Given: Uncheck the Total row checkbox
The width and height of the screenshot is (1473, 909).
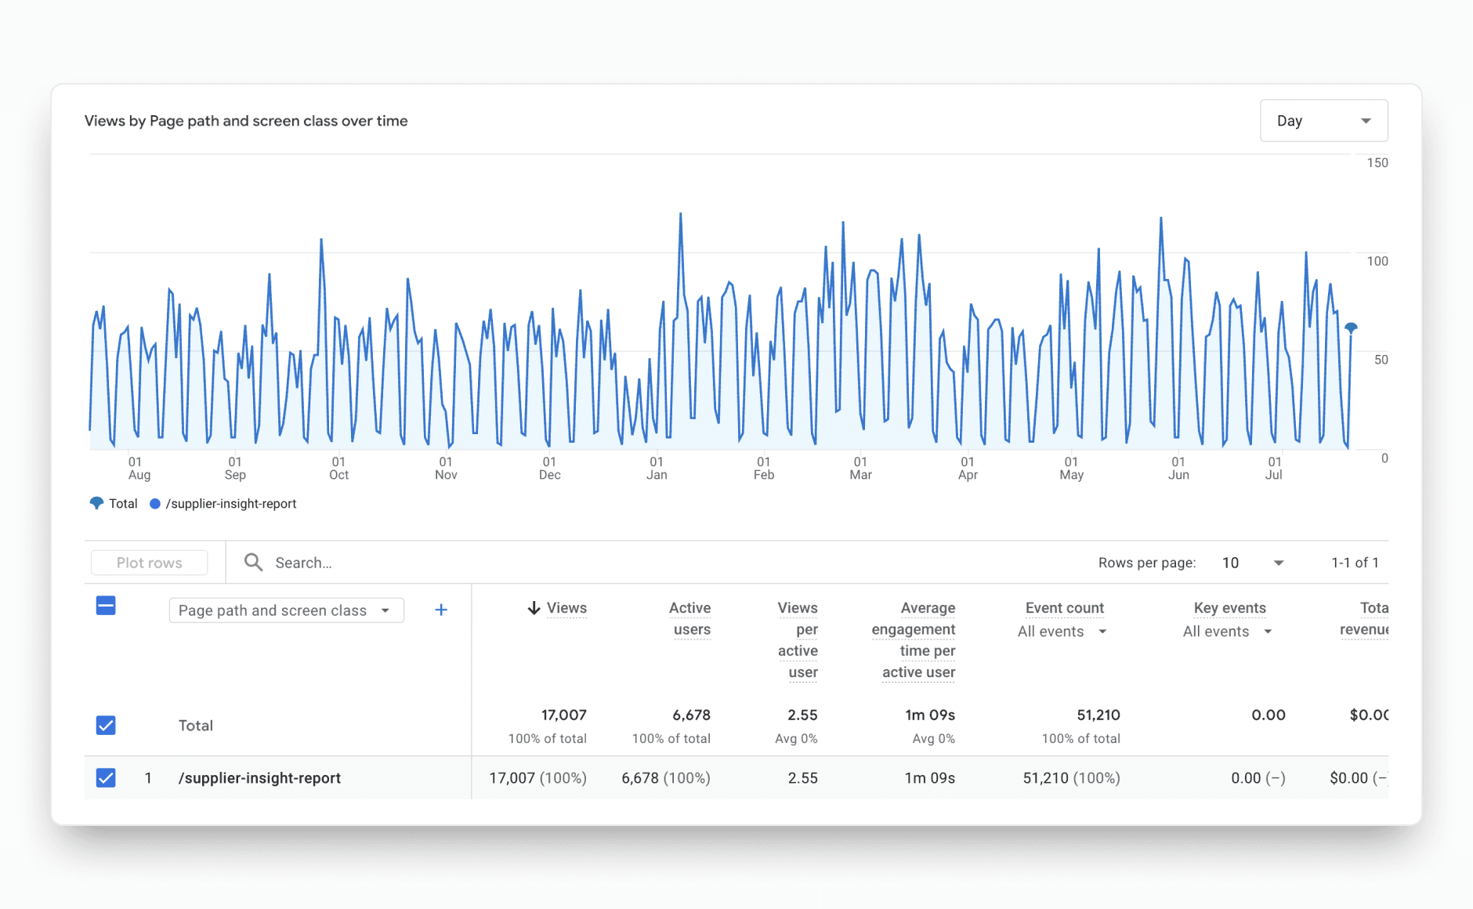Looking at the screenshot, I should [x=106, y=725].
